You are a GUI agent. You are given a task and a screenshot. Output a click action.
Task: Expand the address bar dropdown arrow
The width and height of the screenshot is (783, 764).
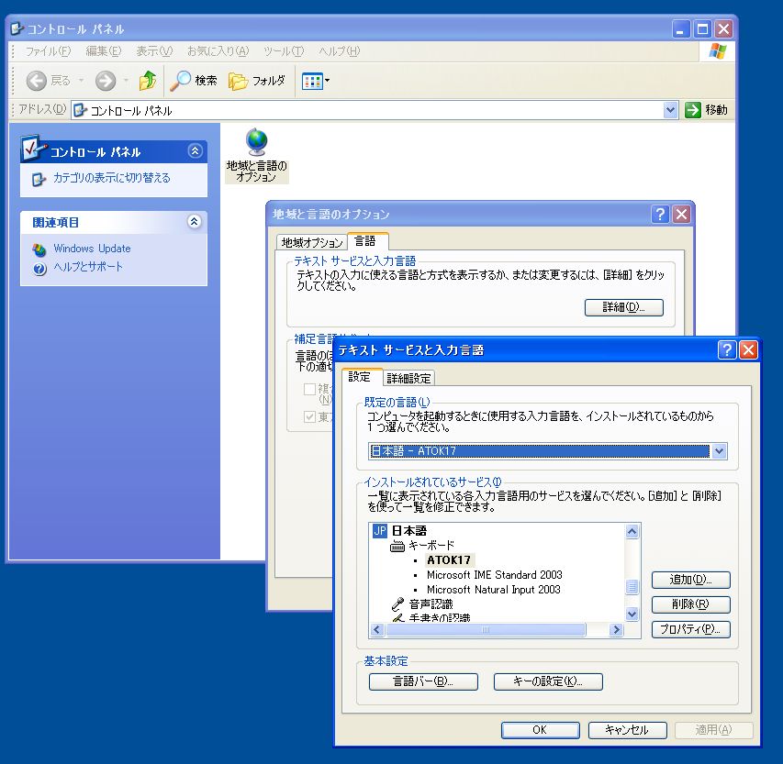tap(670, 110)
